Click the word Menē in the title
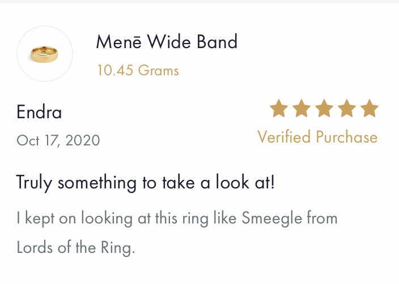The image size is (399, 284). tap(118, 42)
